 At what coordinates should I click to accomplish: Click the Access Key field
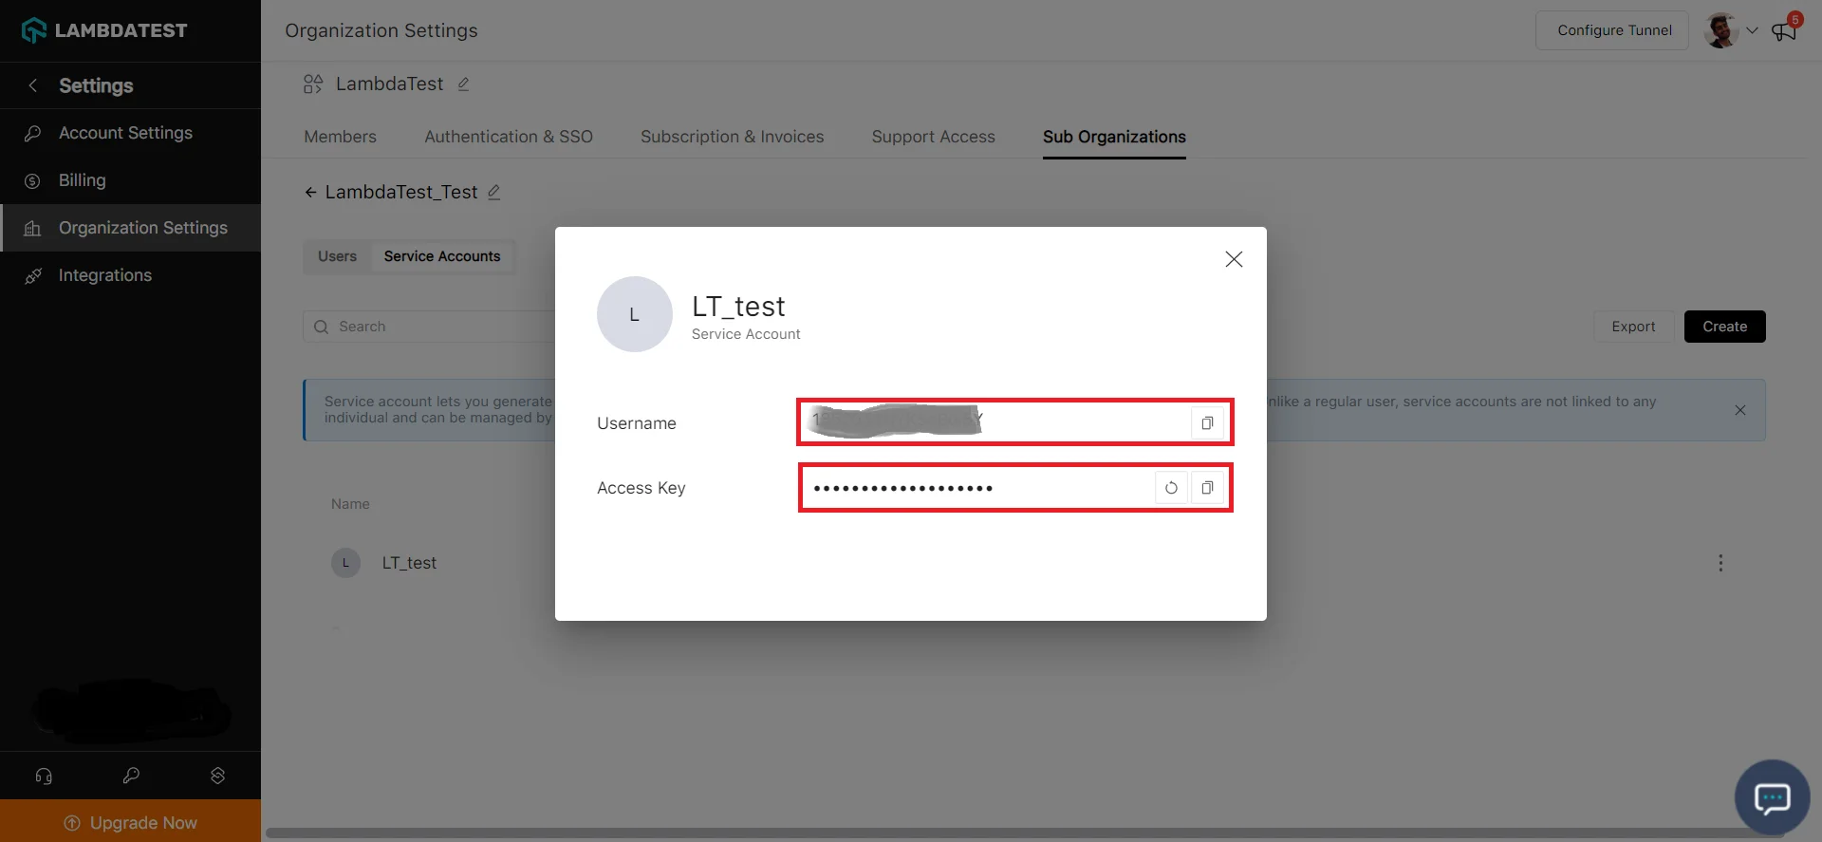[x=977, y=488]
